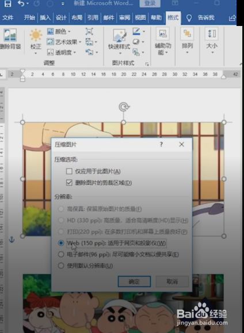Click the anchor icon beside the picture
The height and width of the screenshot is (333, 244).
pos(12,240)
